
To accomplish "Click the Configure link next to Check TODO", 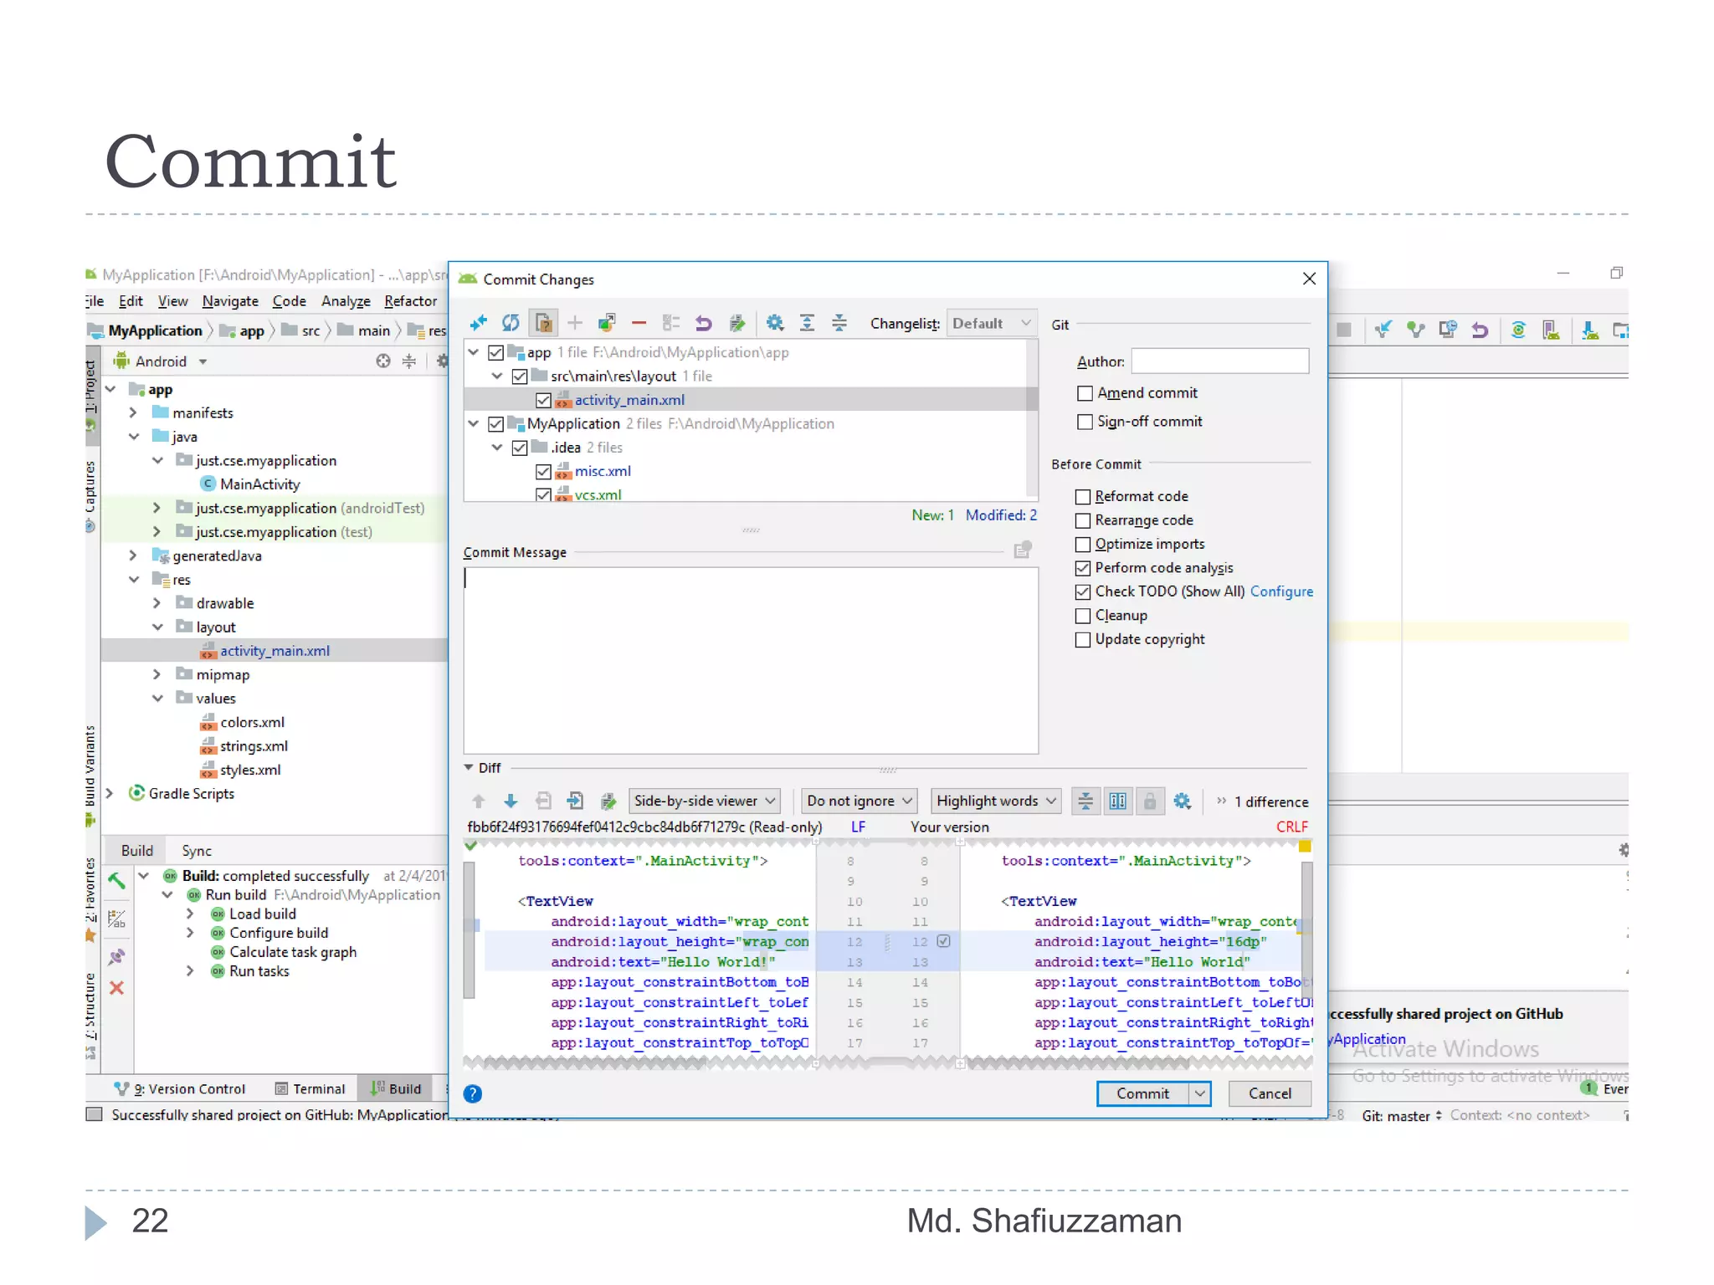I will point(1281,591).
